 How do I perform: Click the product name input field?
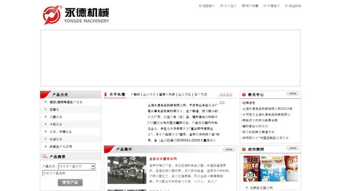click(x=69, y=173)
